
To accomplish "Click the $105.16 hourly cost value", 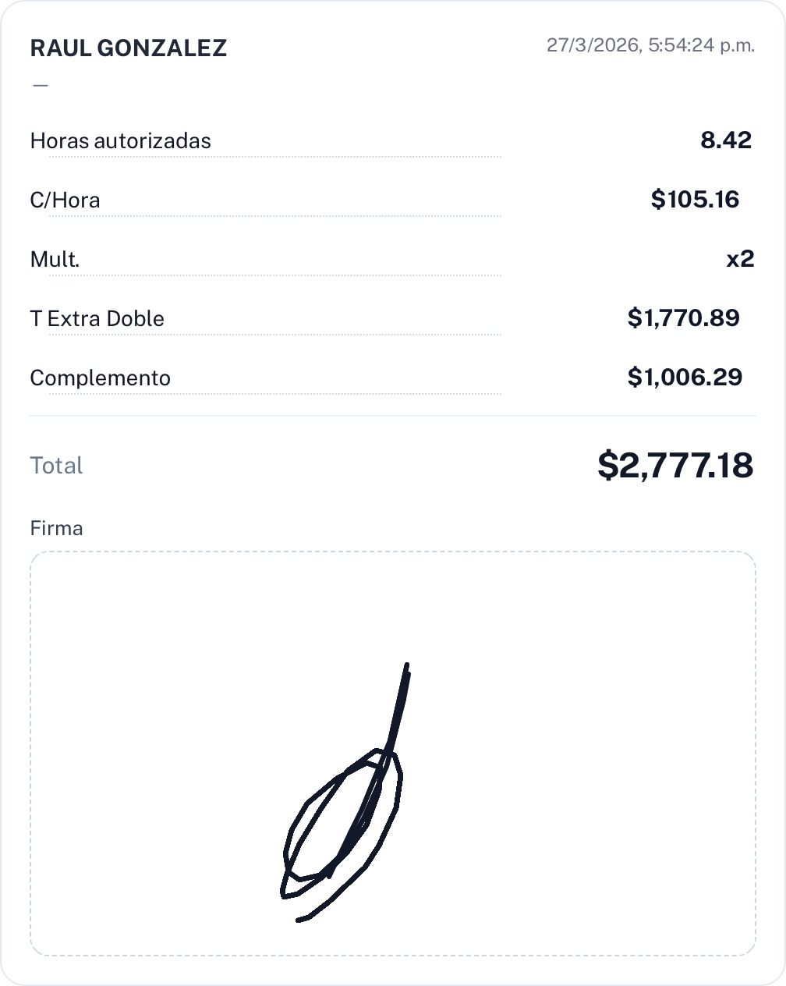I will [x=695, y=200].
